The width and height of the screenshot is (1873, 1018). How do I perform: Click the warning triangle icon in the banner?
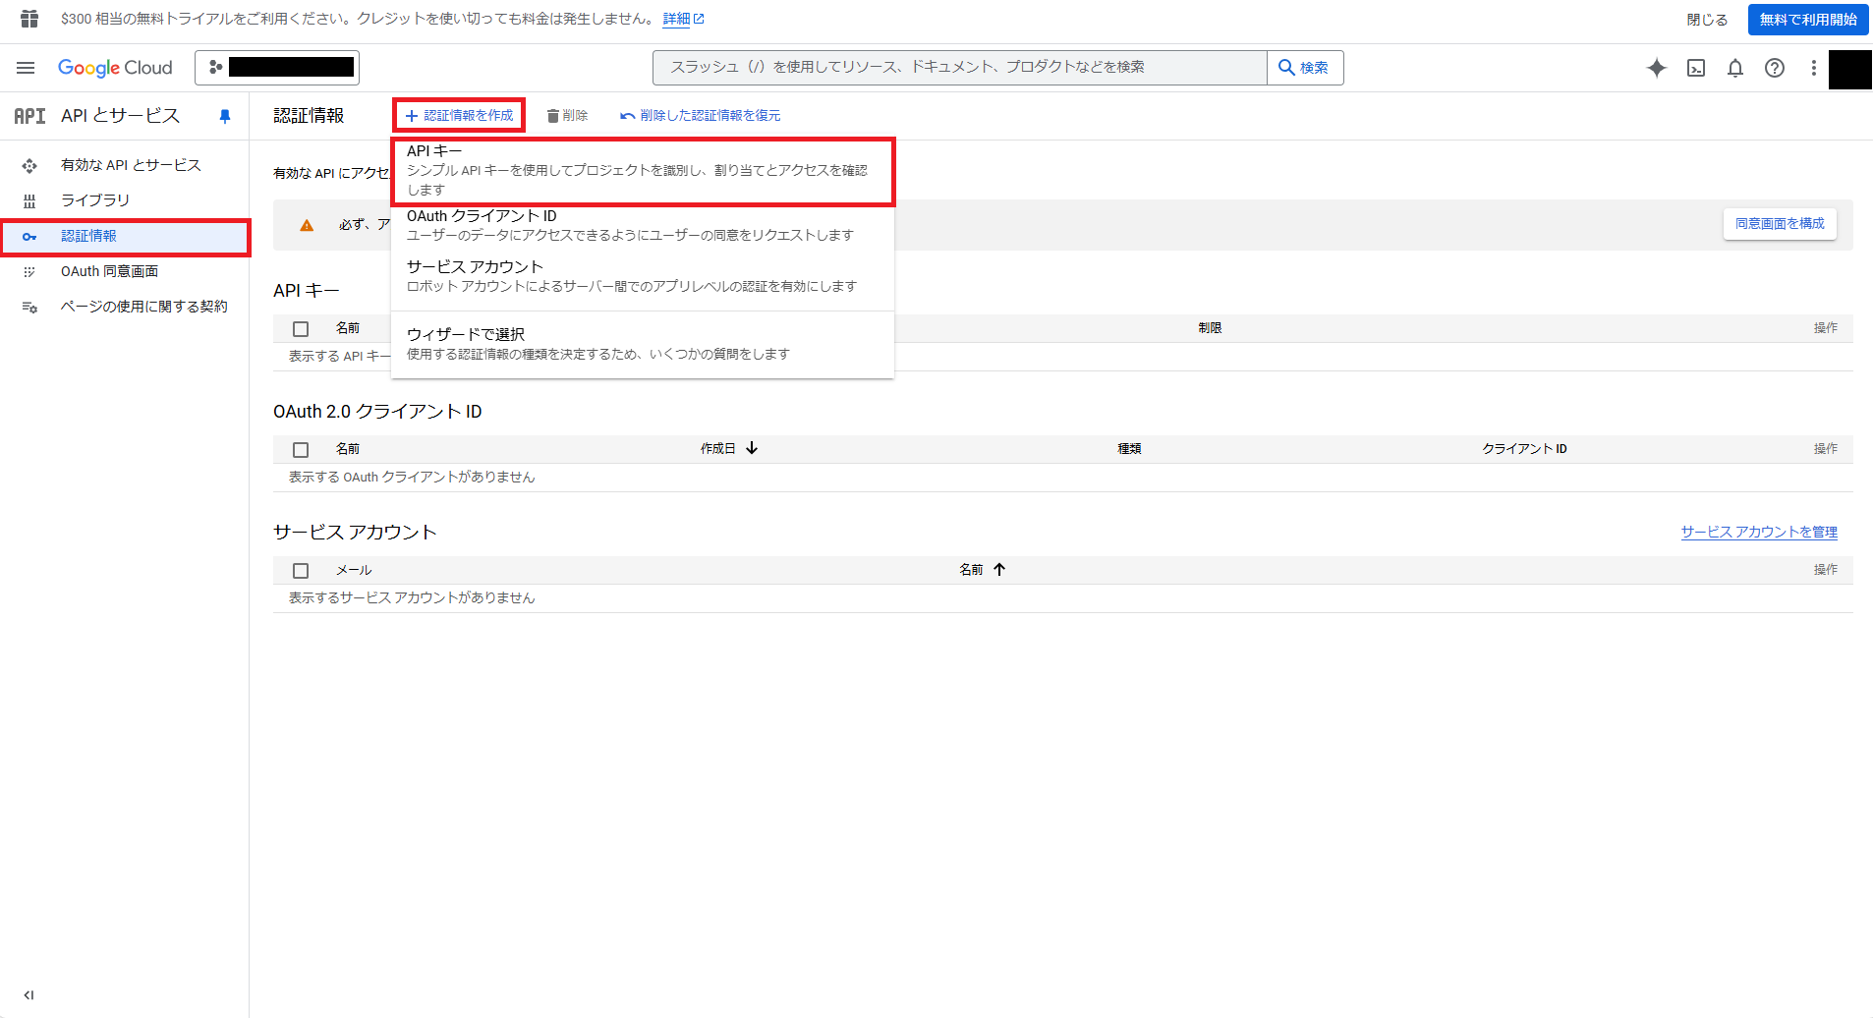(307, 225)
